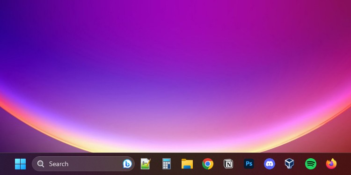Open Notion from the taskbar
This screenshot has width=351, height=175.
[x=228, y=164]
